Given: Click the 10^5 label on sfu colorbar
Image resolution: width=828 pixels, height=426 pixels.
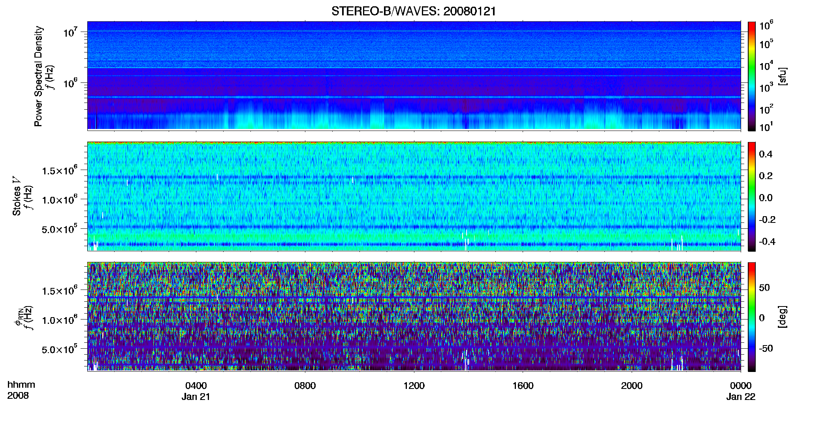Looking at the screenshot, I should click(x=766, y=43).
